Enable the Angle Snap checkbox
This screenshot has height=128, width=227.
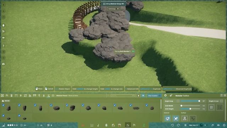point(178,101)
